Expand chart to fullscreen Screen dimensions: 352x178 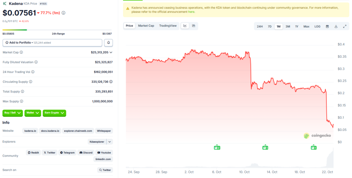(344, 26)
